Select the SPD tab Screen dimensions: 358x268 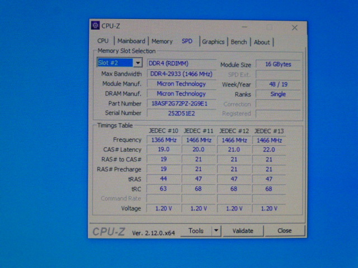tap(187, 41)
